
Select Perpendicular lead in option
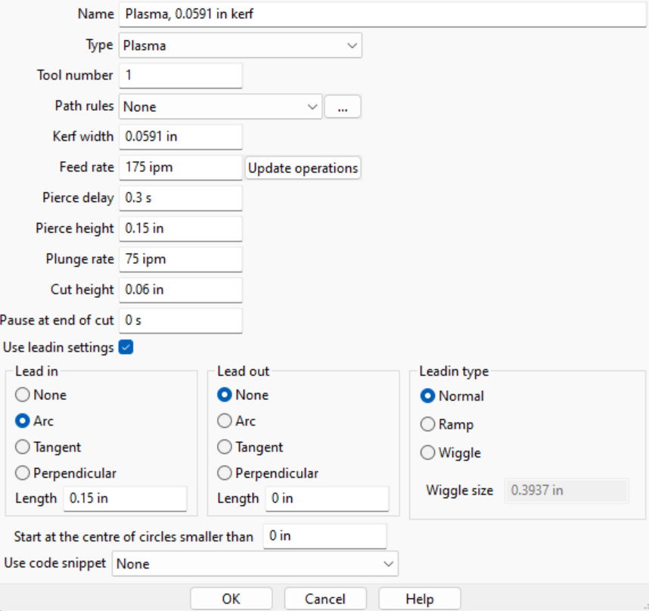[23, 473]
